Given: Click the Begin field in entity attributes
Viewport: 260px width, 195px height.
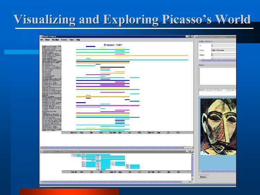Looking at the screenshot, I should point(224,55).
